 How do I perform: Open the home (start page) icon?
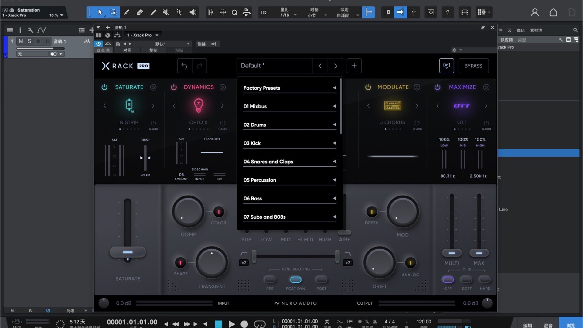pos(553,12)
